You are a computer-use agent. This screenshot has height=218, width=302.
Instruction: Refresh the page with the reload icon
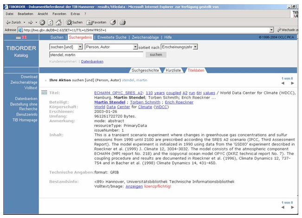pyautogui.click(x=50, y=23)
